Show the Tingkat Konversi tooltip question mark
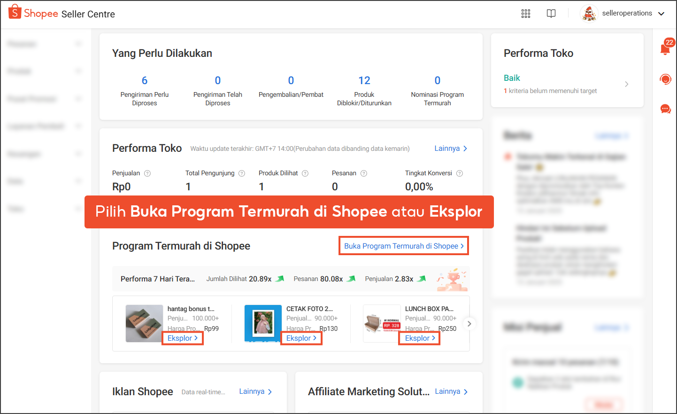This screenshot has width=677, height=414. (x=460, y=173)
